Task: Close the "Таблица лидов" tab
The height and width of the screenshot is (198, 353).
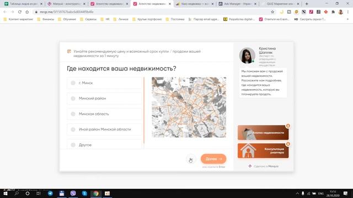Action: tap(41, 4)
